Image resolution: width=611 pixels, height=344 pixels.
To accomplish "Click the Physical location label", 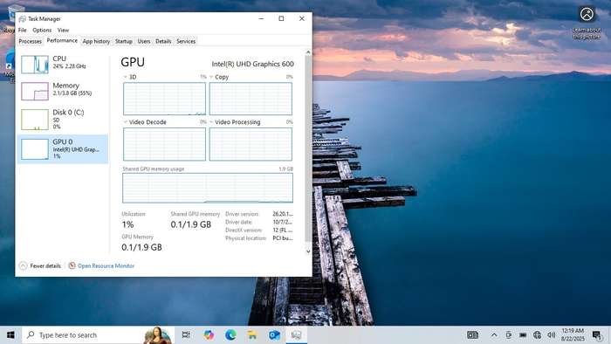I will (x=245, y=238).
